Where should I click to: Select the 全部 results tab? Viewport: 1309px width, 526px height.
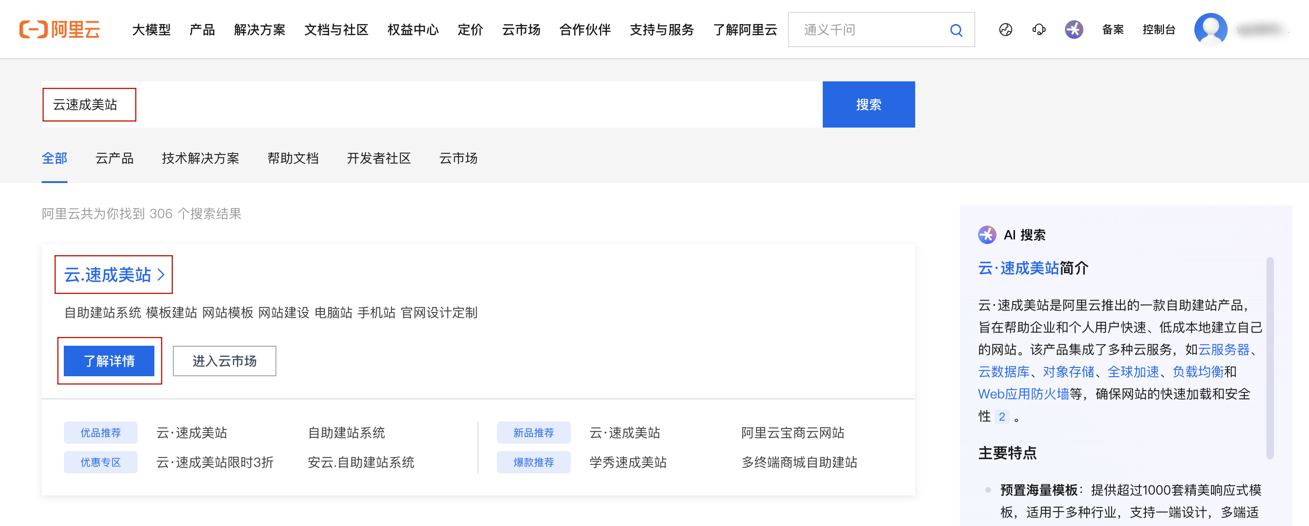[x=55, y=159]
